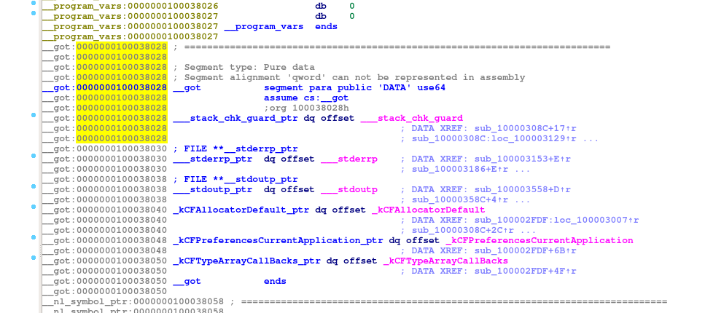
Task: Follow the magenta _kCFAllocatorDefault symbol
Action: tap(429, 210)
